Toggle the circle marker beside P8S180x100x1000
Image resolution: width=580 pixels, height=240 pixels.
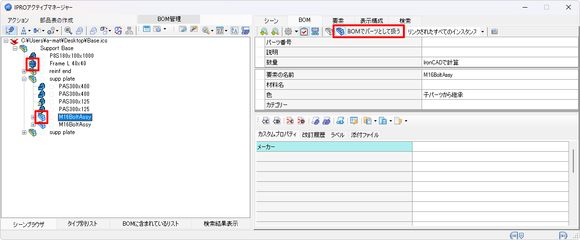pos(43,56)
